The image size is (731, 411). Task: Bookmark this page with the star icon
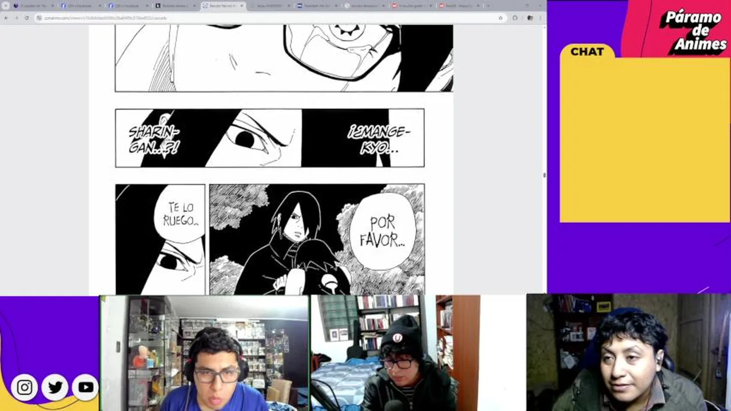pos(500,18)
